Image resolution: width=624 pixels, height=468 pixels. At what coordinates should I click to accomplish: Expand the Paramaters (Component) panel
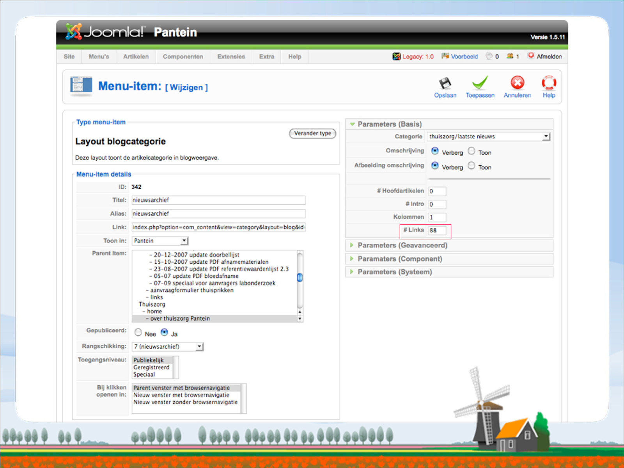449,259
